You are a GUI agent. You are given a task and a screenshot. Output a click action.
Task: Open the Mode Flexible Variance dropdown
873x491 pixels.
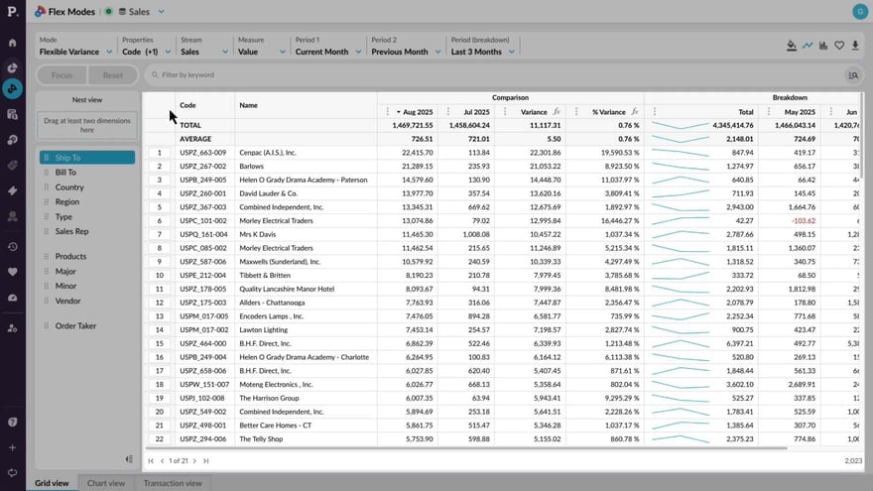pyautogui.click(x=74, y=52)
